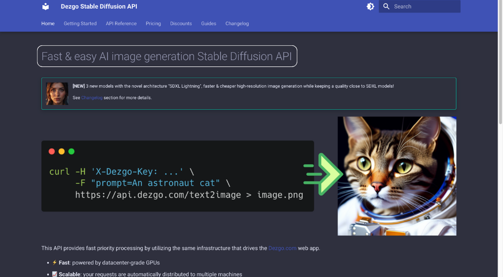Click the 'Fast' bullet point text
The height and width of the screenshot is (277, 503).
(64, 262)
